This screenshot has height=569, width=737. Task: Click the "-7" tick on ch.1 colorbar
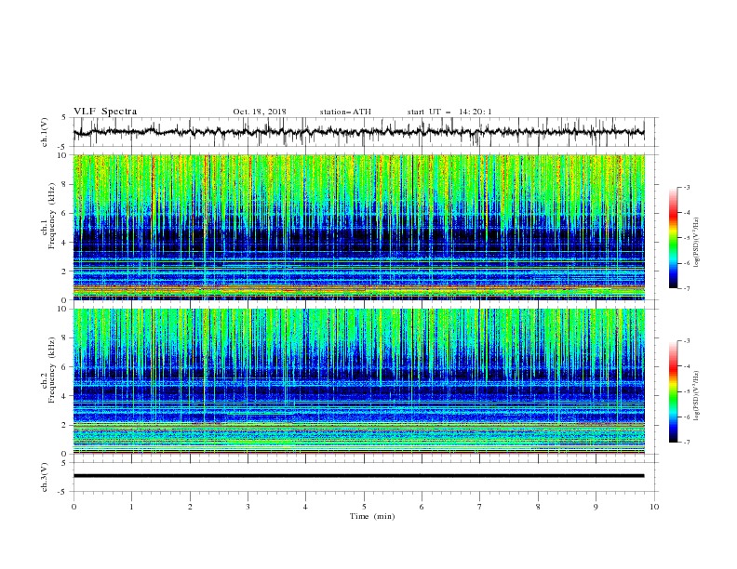(686, 288)
